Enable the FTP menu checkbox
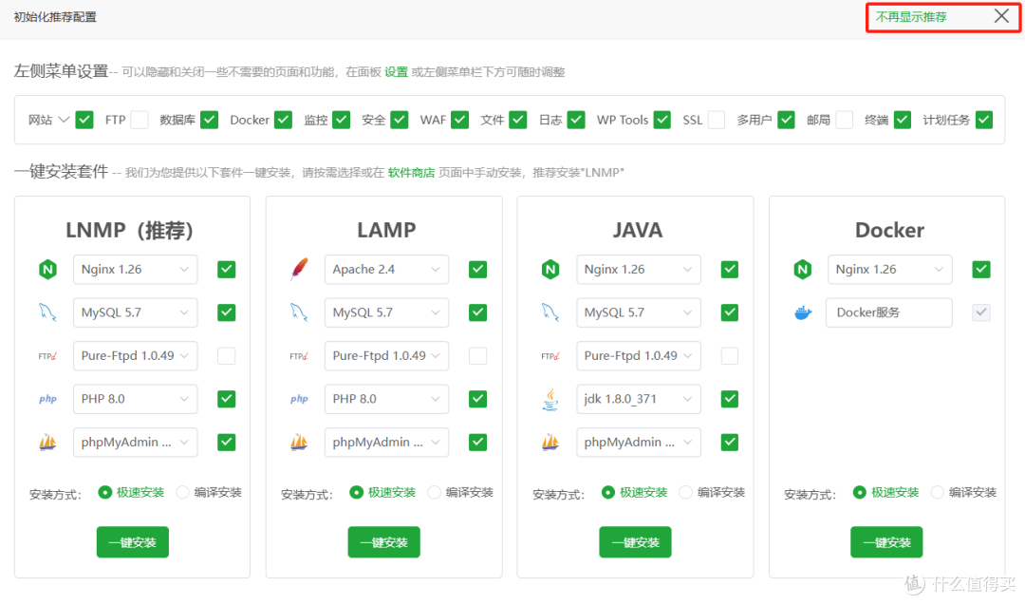1025x605 pixels. 140,120
